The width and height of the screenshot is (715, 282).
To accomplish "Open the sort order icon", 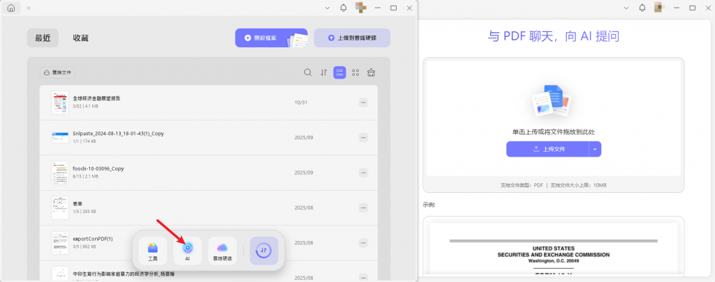I will 324,72.
